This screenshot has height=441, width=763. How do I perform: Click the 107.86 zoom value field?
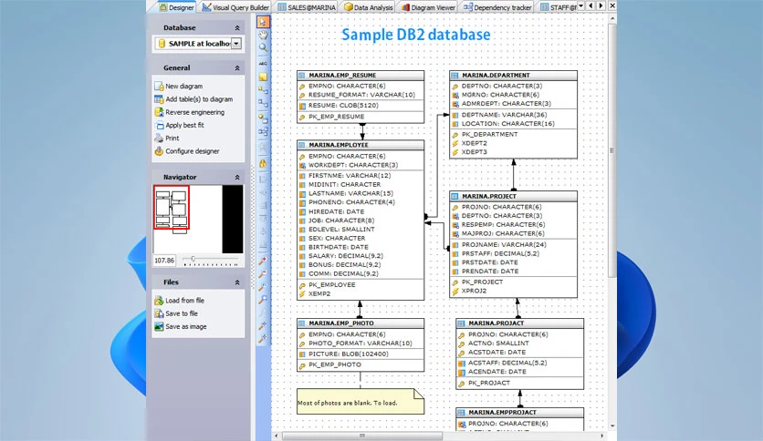point(164,261)
